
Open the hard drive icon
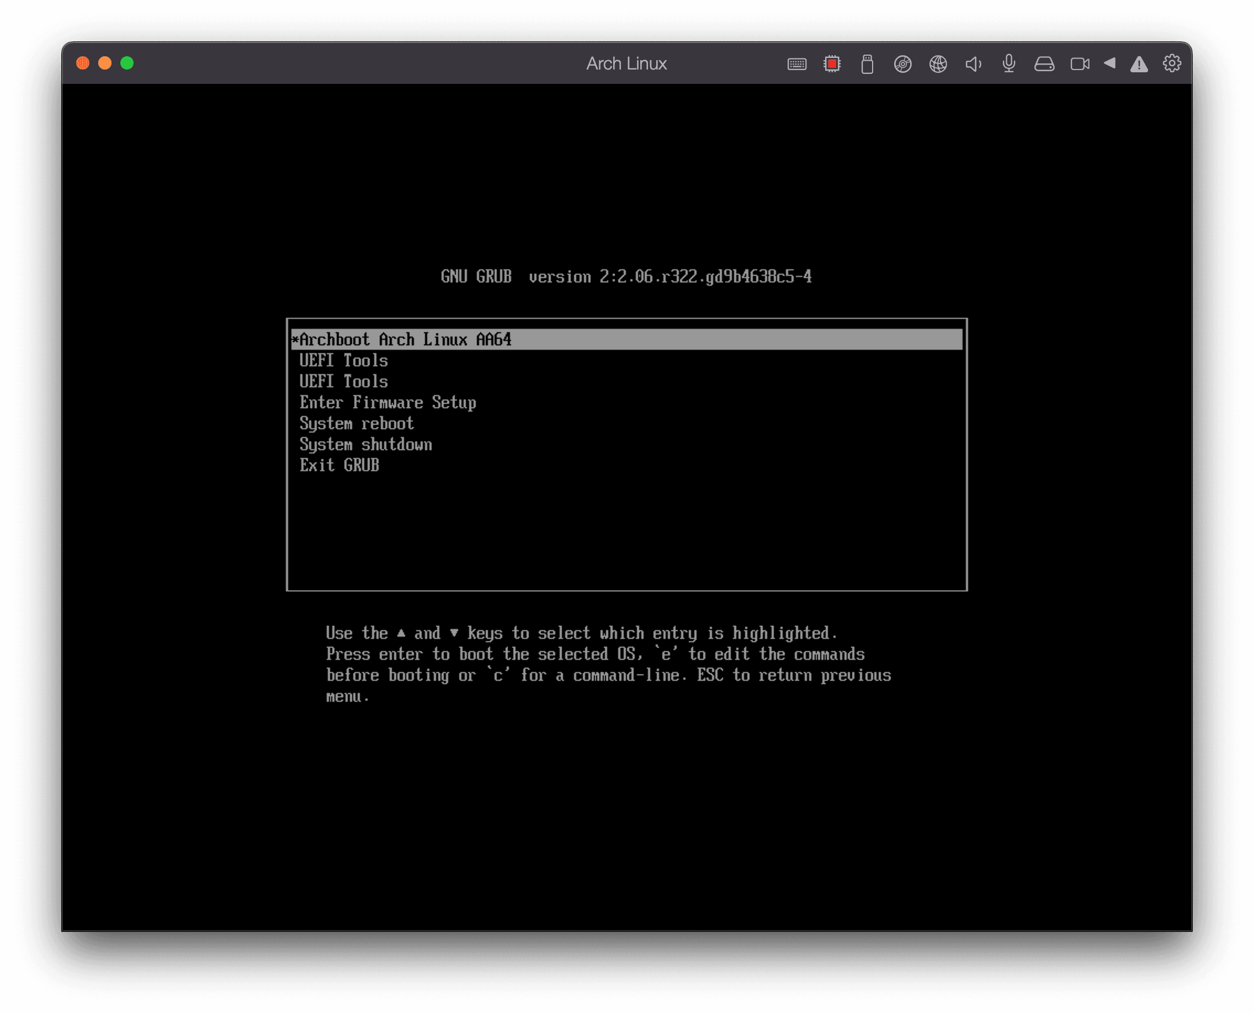1044,64
